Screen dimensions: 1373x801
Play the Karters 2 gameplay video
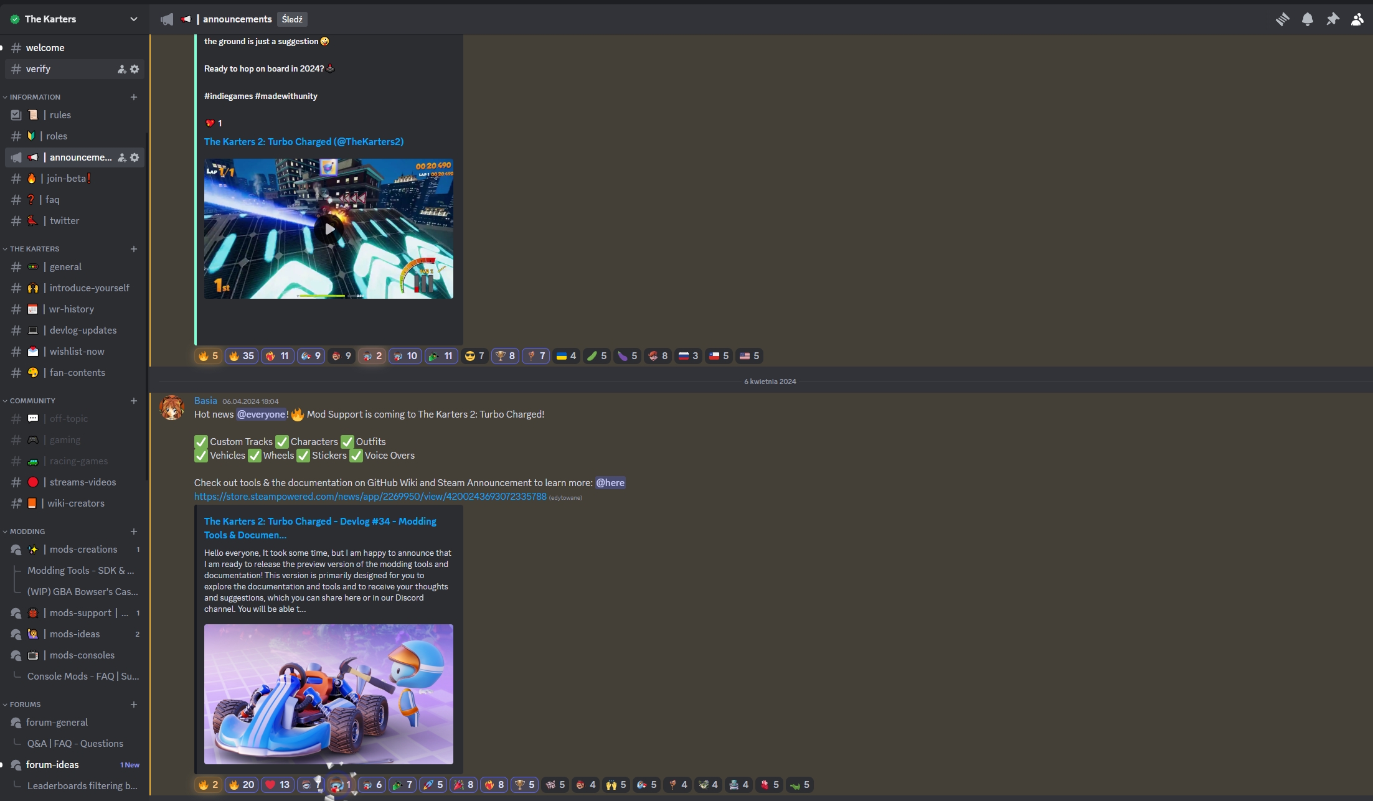coord(329,229)
